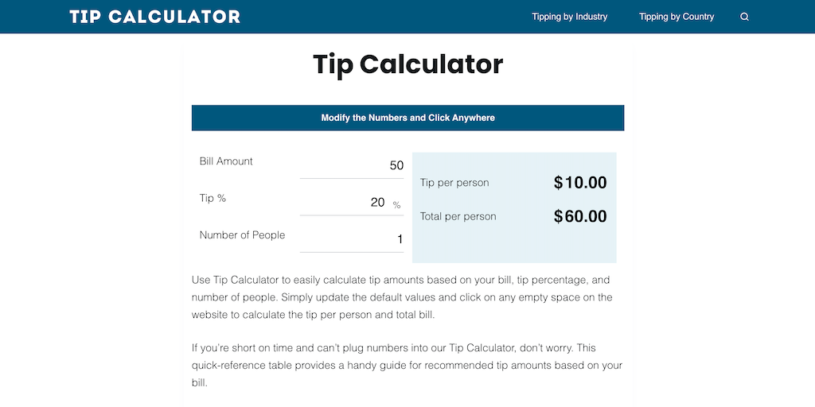Click the Bill Amount label
The height and width of the screenshot is (407, 815).
click(226, 161)
